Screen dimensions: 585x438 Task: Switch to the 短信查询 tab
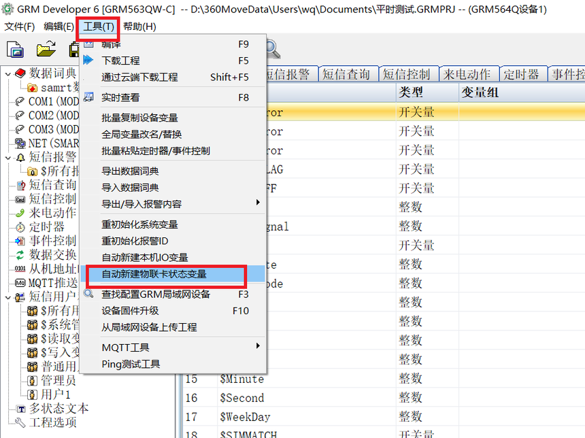click(x=348, y=74)
